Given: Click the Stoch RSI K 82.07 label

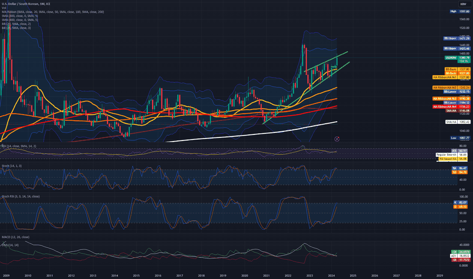Looking at the screenshot, I should (461, 202).
